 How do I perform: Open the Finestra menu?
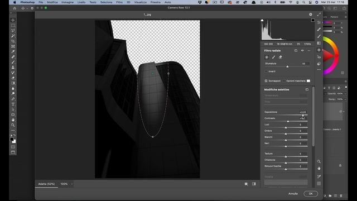(155, 2)
